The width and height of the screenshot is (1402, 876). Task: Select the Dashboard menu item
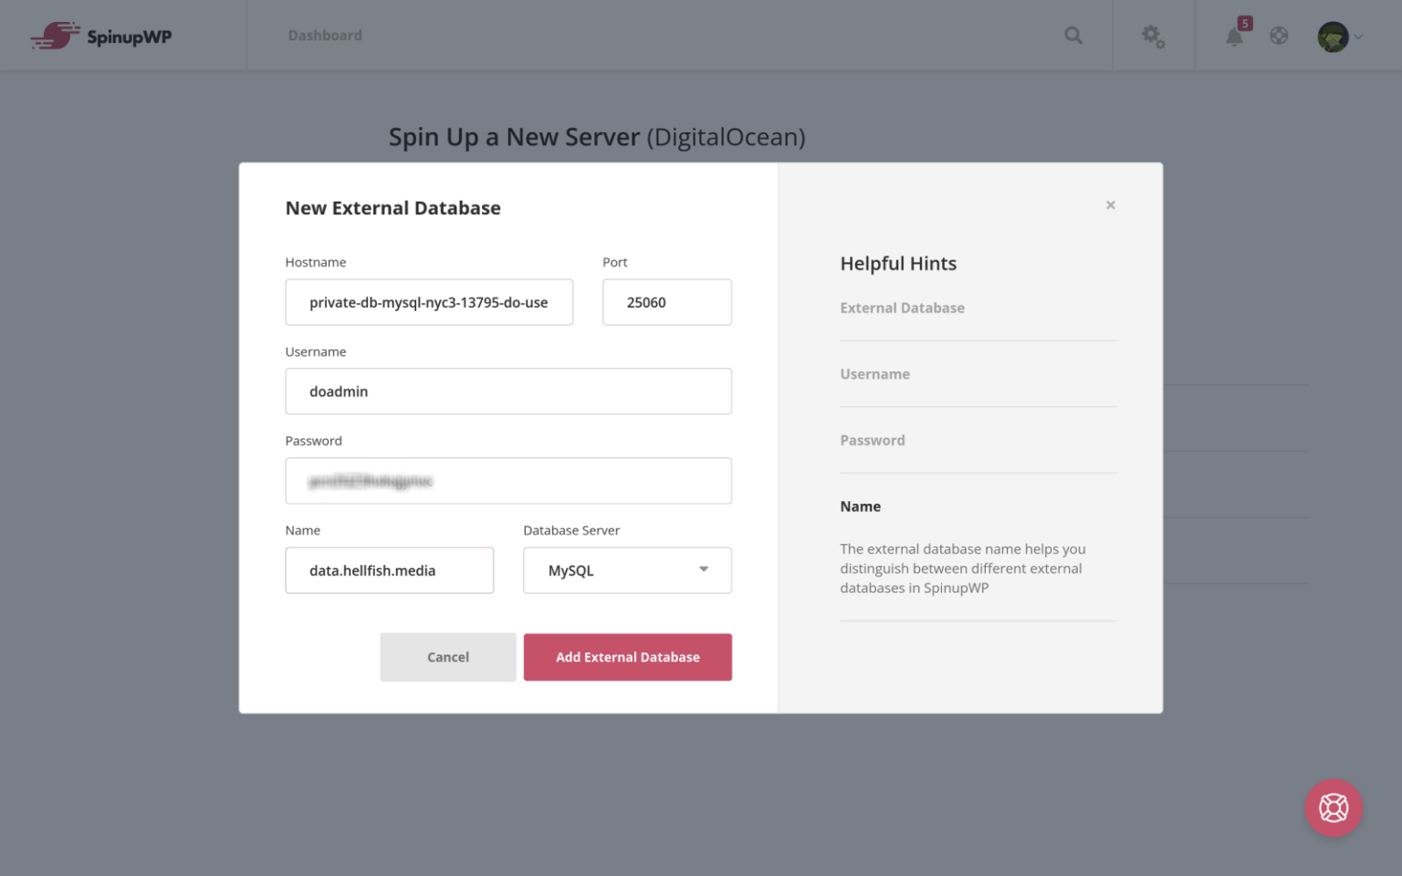click(x=324, y=36)
